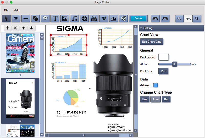
Task: Open the Background color swatch
Action: [163, 57]
